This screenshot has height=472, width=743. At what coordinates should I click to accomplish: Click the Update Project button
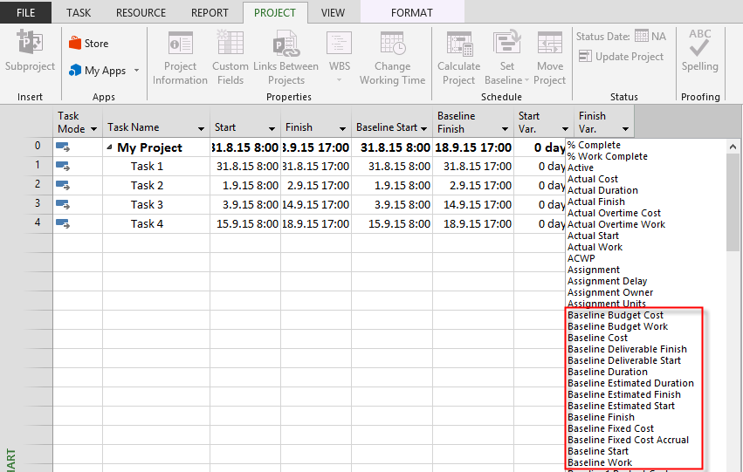tap(622, 57)
